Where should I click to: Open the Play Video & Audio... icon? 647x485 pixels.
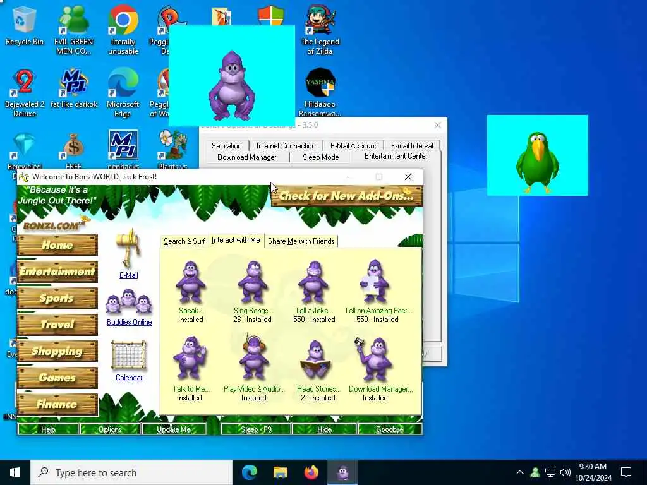pos(253,357)
